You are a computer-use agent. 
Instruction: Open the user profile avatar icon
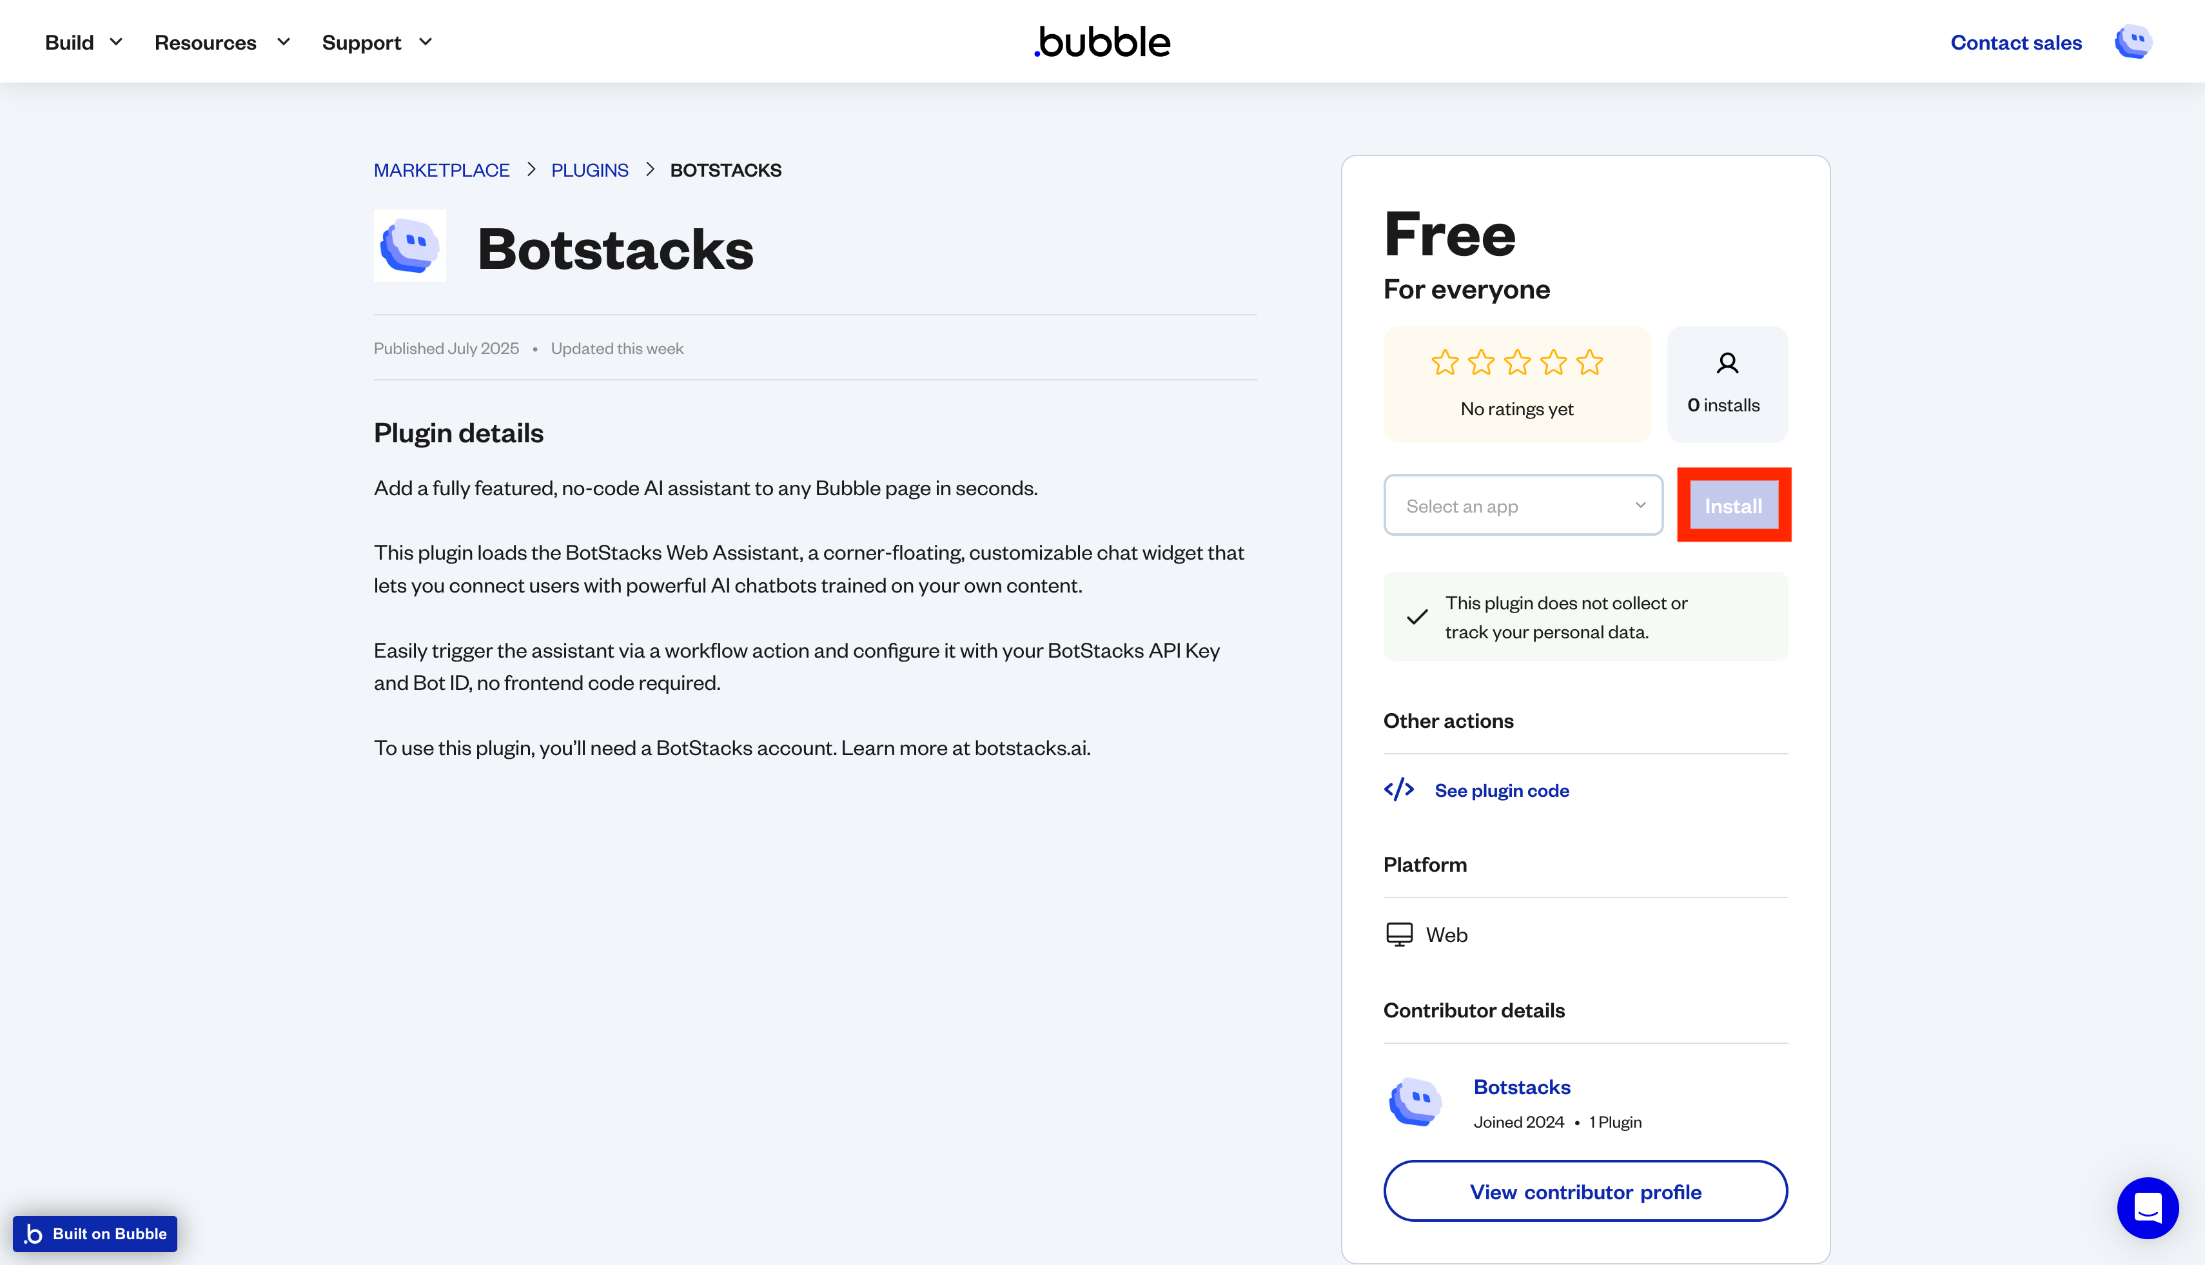[2133, 41]
